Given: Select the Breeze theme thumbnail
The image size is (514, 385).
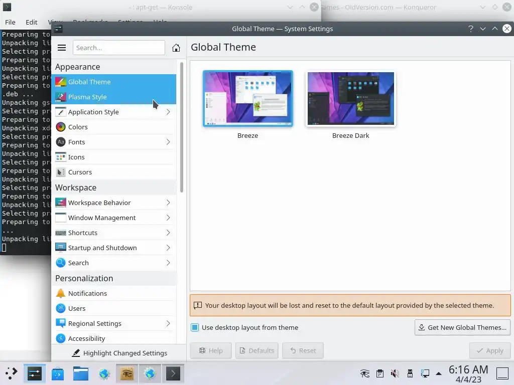Looking at the screenshot, I should pyautogui.click(x=248, y=99).
